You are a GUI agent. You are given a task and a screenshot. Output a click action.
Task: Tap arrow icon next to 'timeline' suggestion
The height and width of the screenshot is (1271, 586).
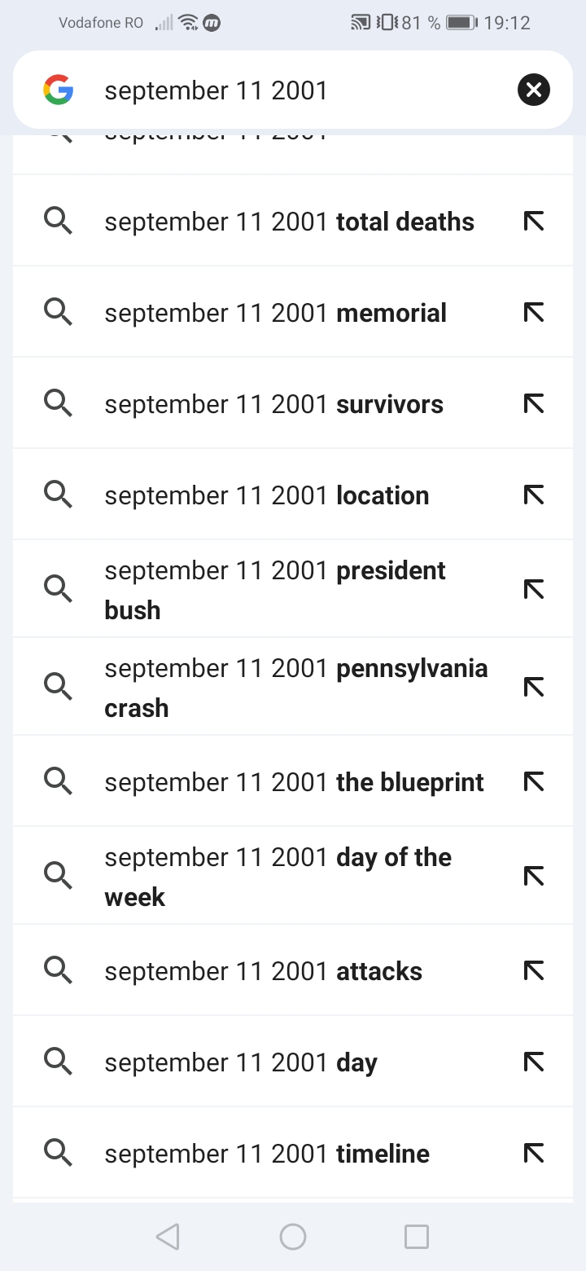pos(534,1153)
